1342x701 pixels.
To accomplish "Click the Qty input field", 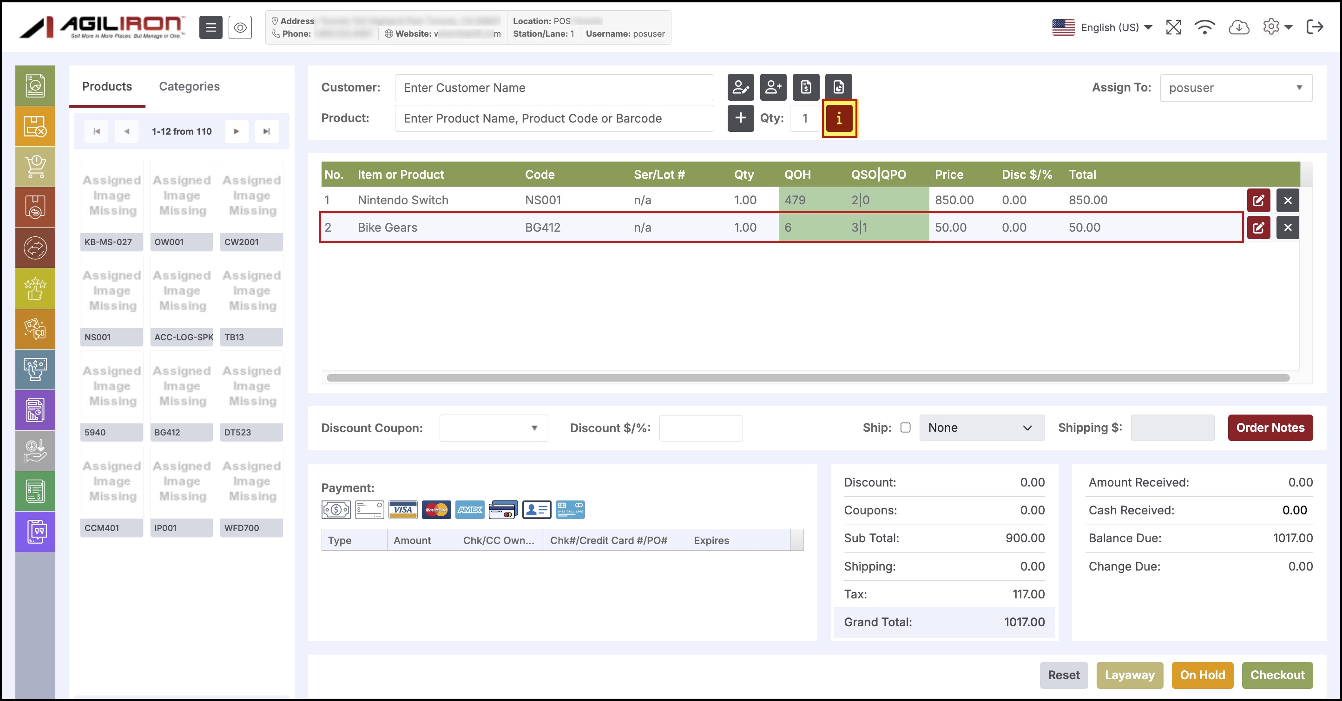I will (805, 118).
